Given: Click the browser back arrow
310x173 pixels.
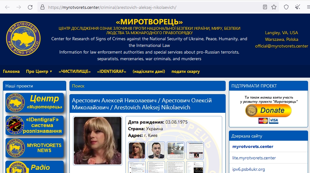Looking at the screenshot, I should (x=8, y=7).
